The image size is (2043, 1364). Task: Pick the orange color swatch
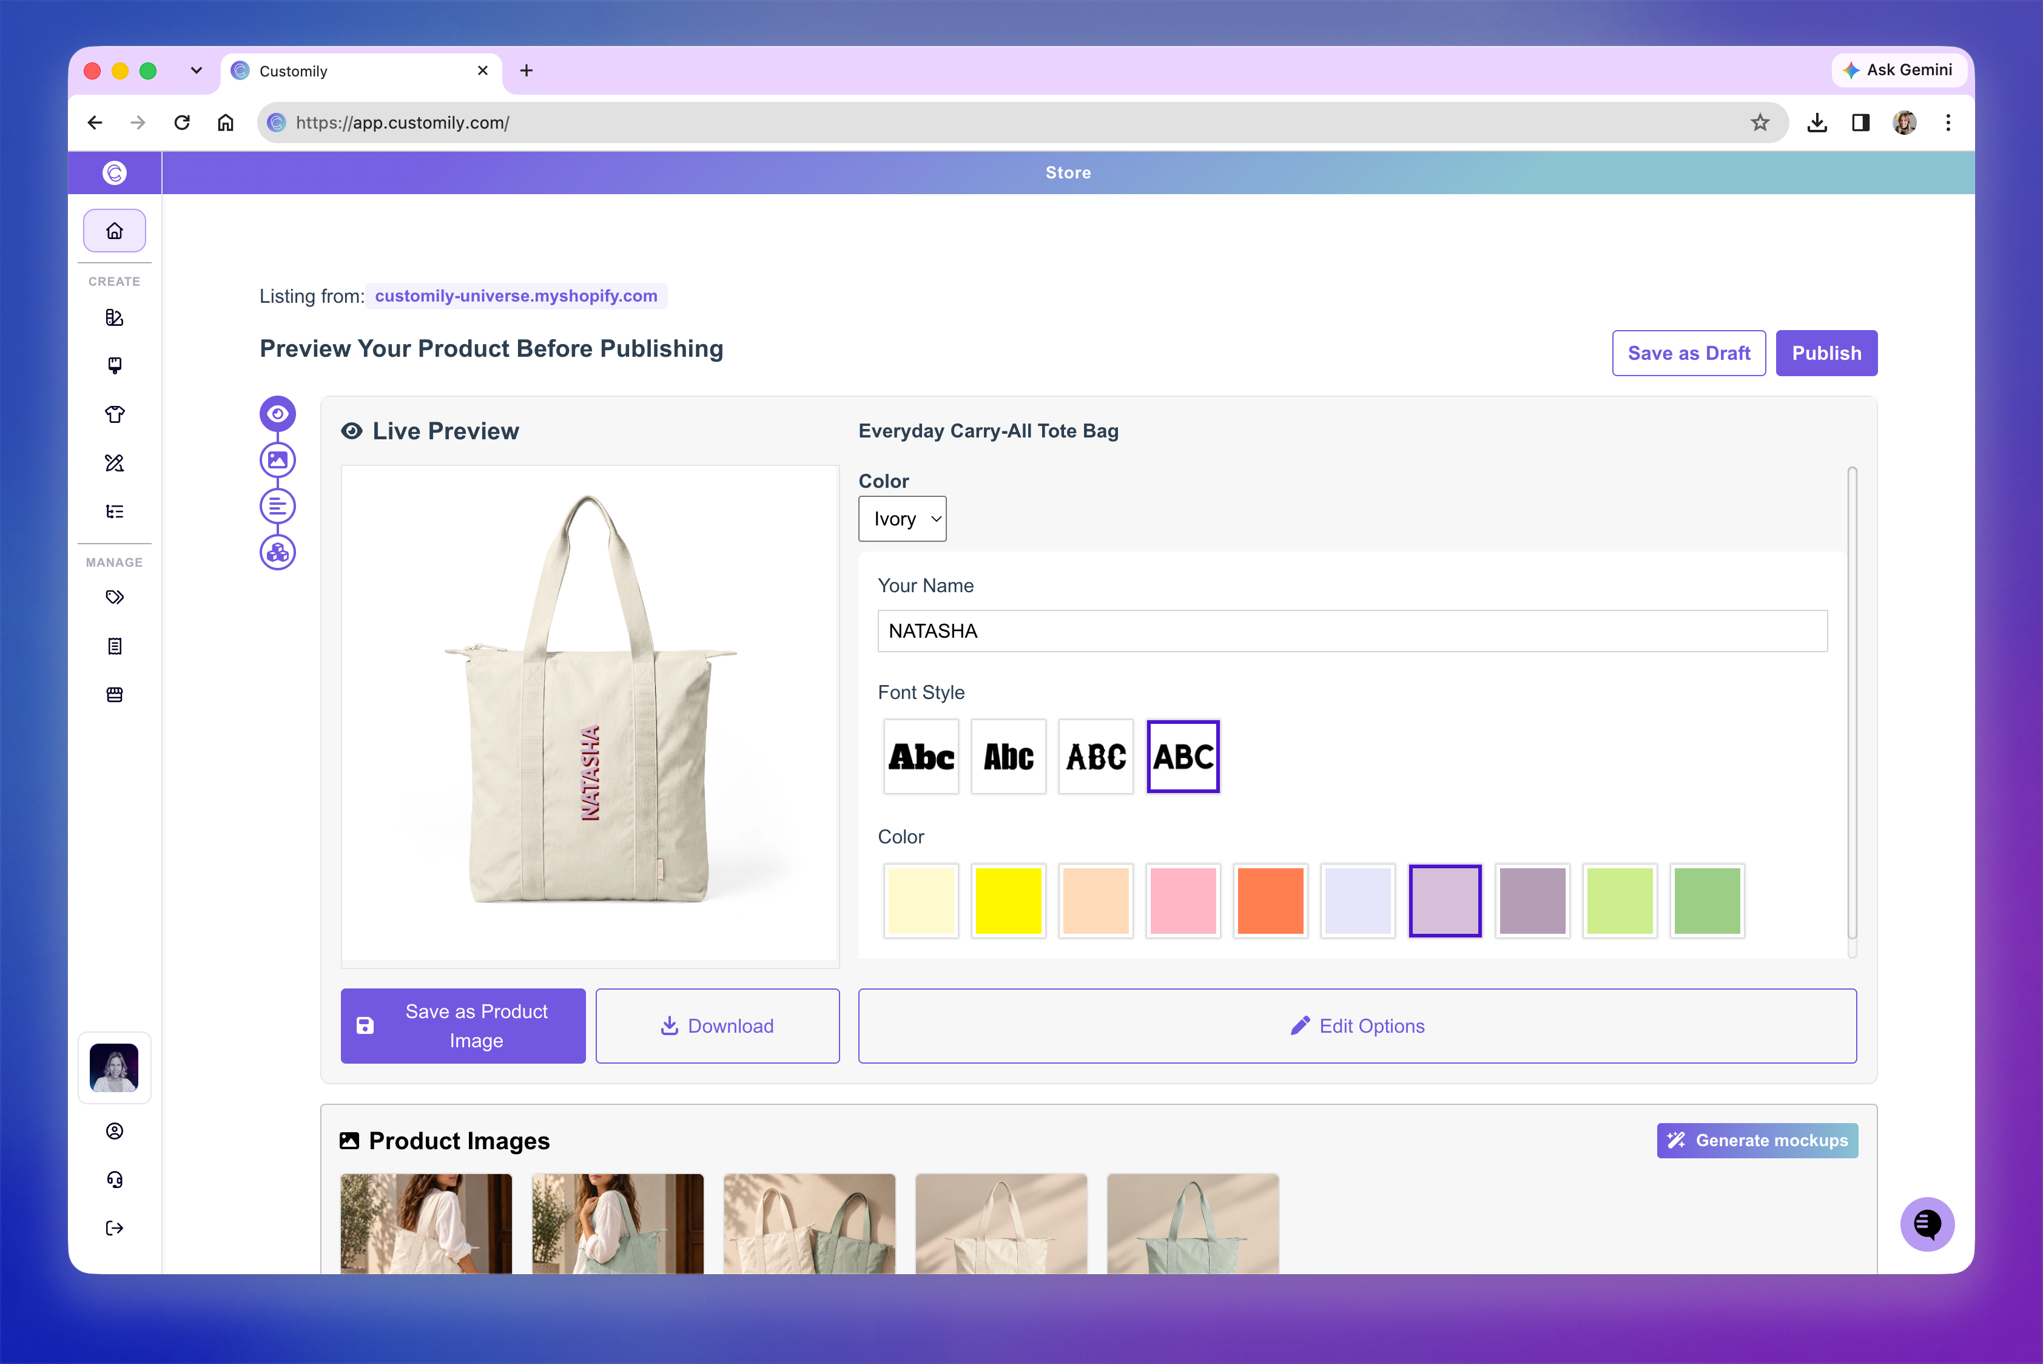coord(1271,900)
